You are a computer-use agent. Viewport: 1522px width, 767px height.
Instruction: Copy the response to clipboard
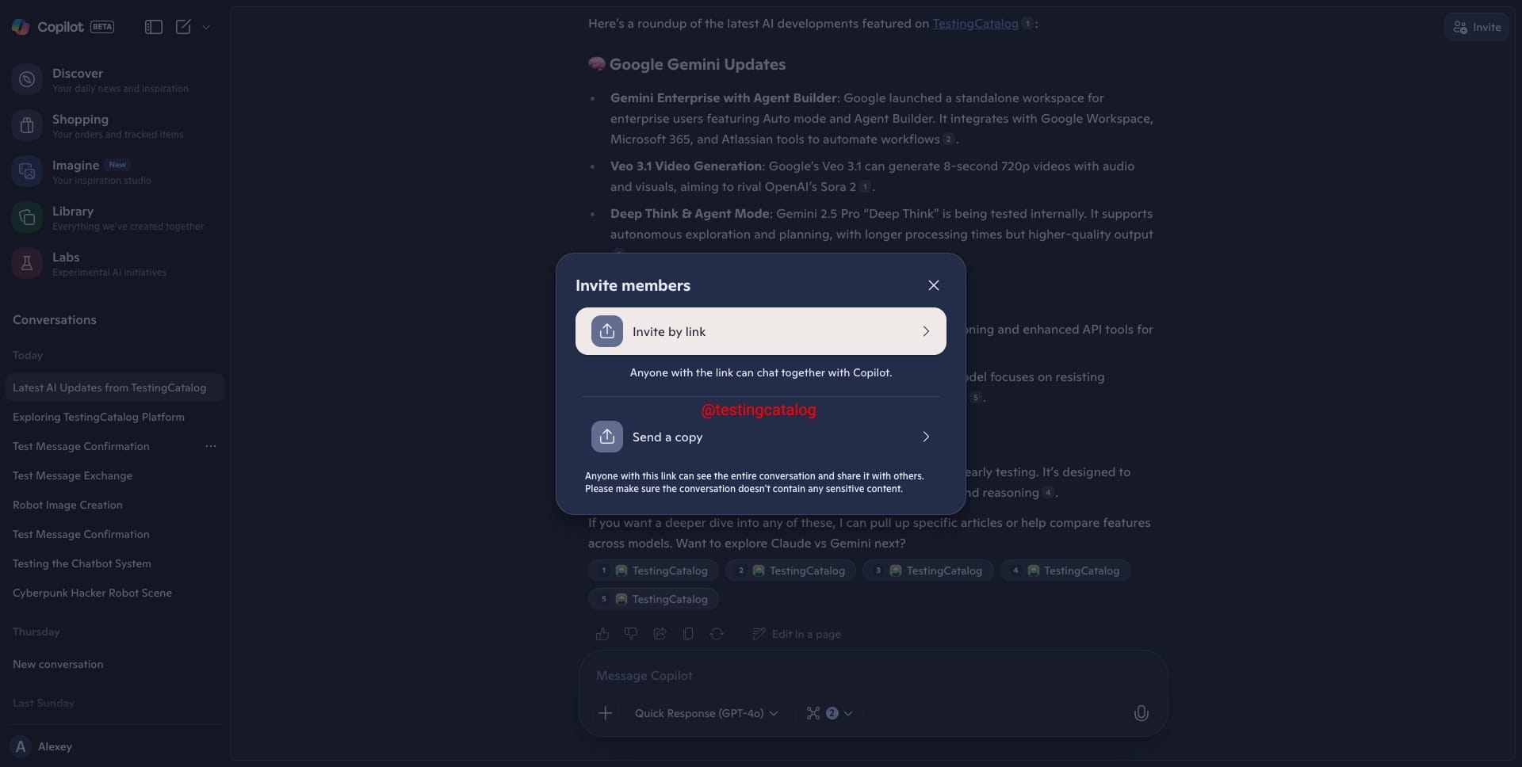point(688,634)
